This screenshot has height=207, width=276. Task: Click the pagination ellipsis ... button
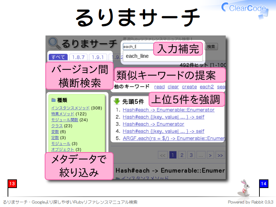[x=201, y=155]
